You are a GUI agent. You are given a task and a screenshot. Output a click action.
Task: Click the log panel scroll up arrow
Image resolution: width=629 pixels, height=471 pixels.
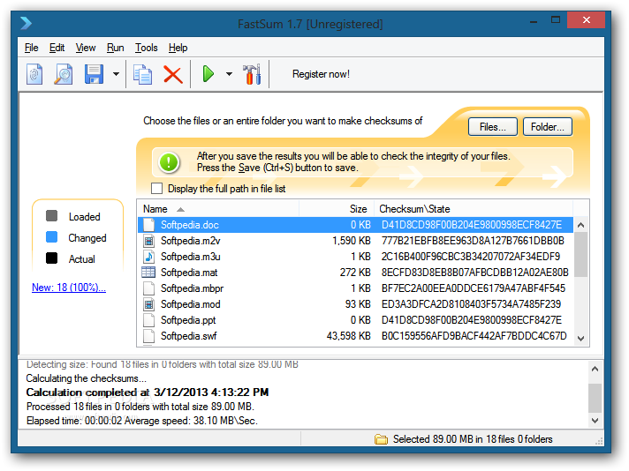pyautogui.click(x=595, y=369)
